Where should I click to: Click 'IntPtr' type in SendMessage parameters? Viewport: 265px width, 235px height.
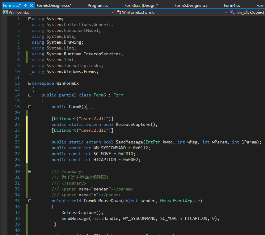point(153,142)
